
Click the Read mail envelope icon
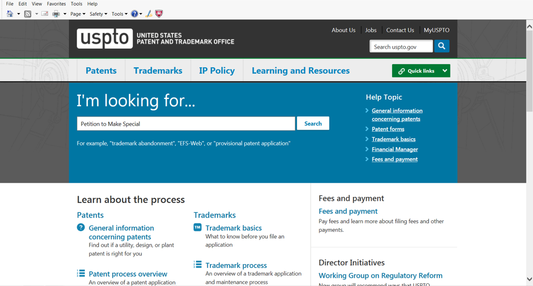point(44,14)
